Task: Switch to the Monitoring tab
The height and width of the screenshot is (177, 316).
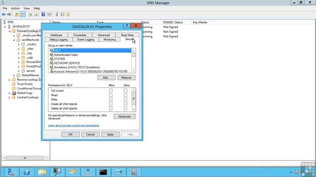Action: click(110, 40)
